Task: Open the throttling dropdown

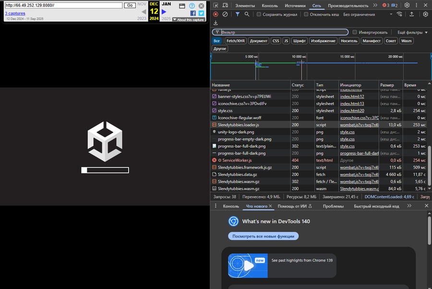Action: click(x=368, y=14)
